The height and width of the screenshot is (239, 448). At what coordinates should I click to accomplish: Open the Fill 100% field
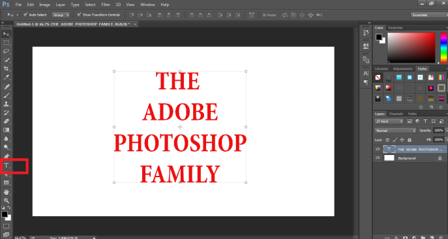[x=439, y=139]
